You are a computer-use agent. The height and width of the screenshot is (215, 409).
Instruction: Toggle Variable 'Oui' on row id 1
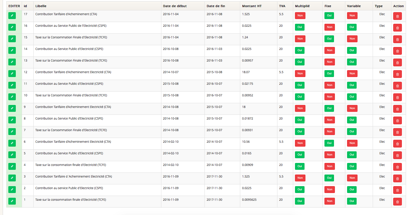tap(352, 201)
